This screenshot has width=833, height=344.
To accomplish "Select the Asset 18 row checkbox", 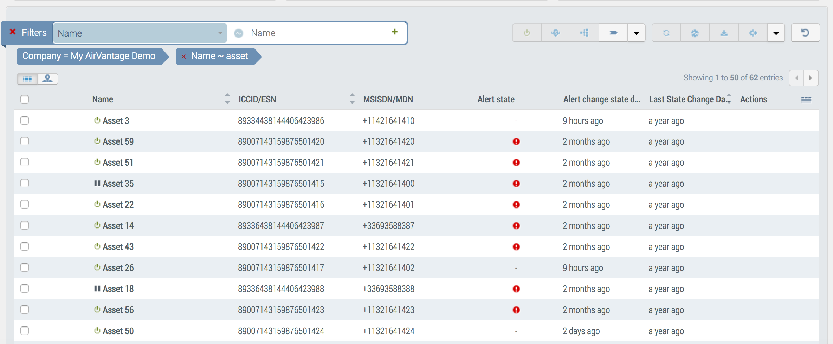I will click(x=25, y=289).
